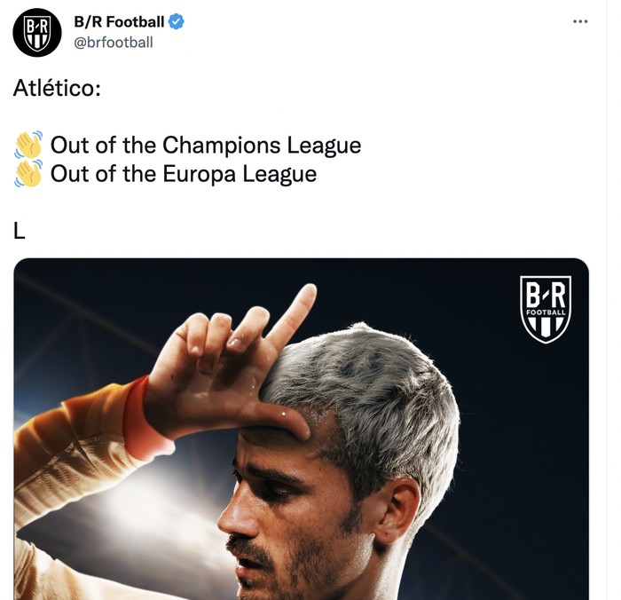Click the "Out of the Champions League" line
Viewport: 621px width, 600px height.
(x=206, y=145)
